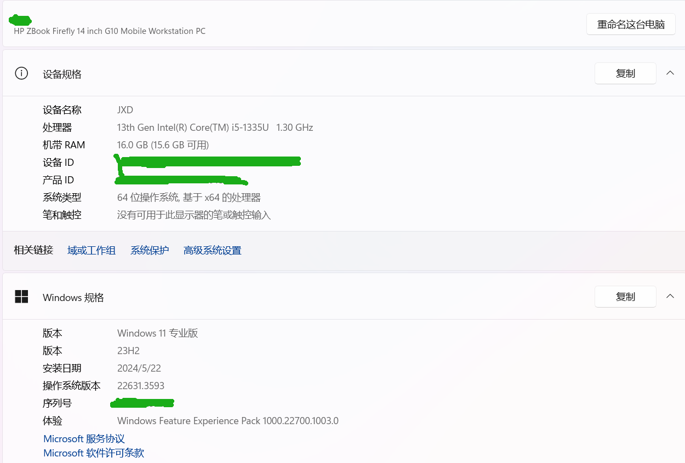Click the 处理器 label

click(x=57, y=128)
